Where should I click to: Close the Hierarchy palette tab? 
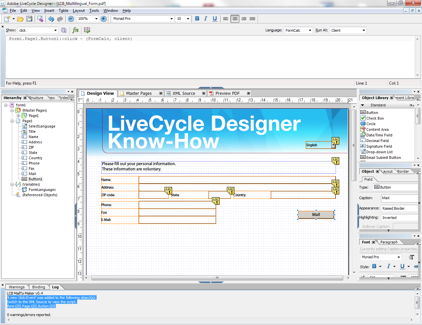click(x=25, y=98)
